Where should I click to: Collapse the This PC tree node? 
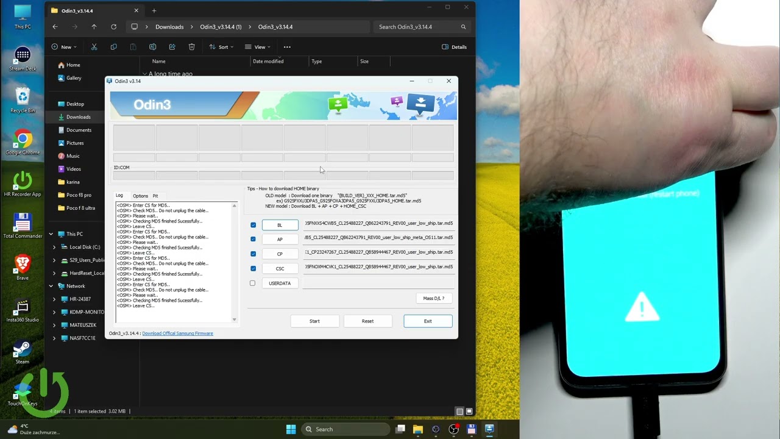point(51,234)
